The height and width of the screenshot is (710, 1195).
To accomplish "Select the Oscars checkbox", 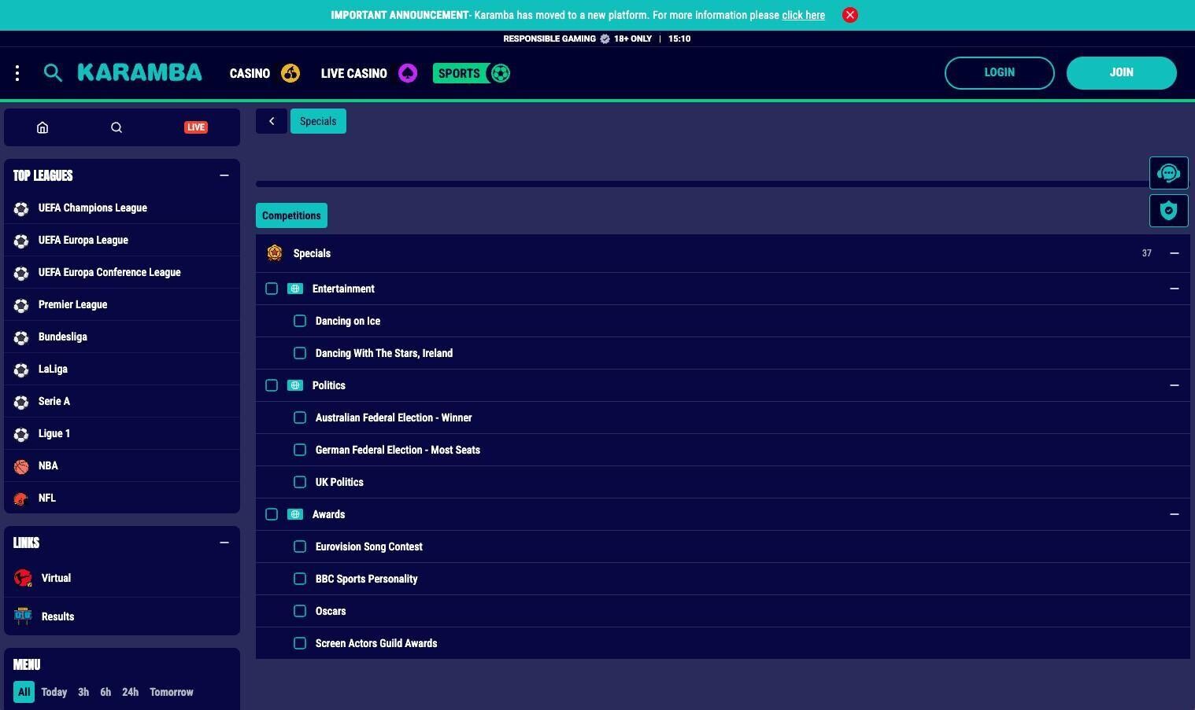I will coord(300,611).
